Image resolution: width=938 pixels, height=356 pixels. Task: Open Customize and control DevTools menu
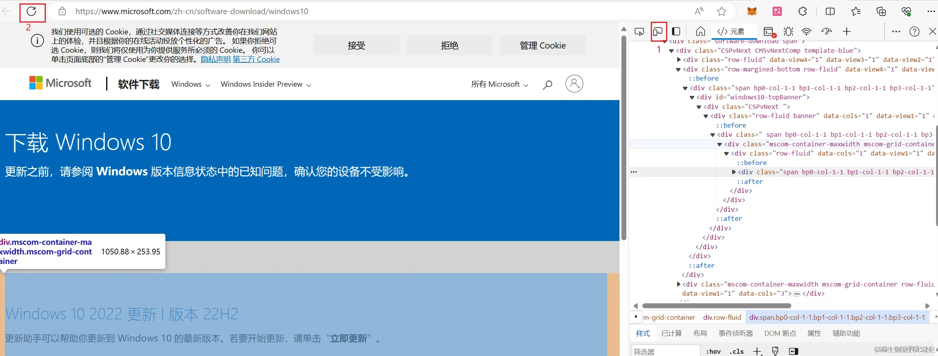click(896, 31)
